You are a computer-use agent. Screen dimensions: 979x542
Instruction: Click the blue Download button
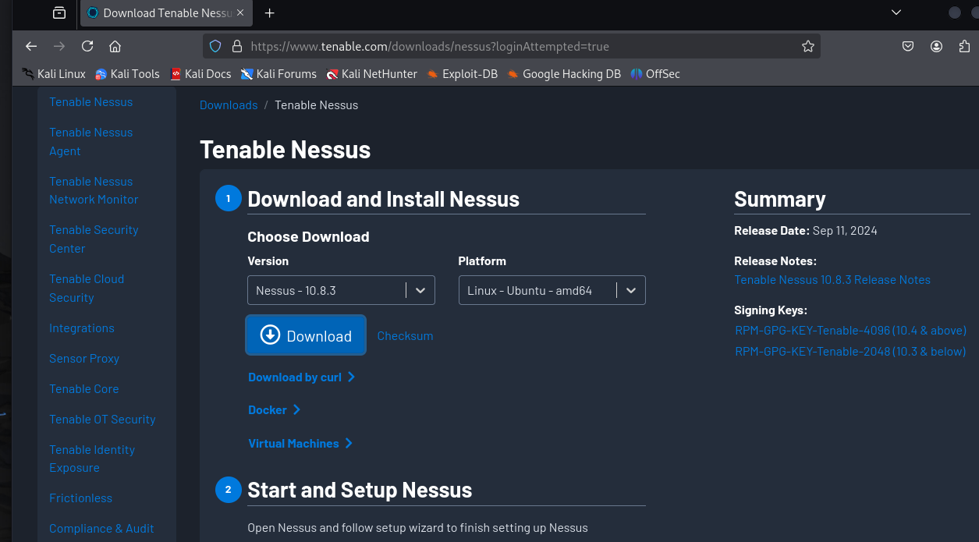click(x=306, y=335)
